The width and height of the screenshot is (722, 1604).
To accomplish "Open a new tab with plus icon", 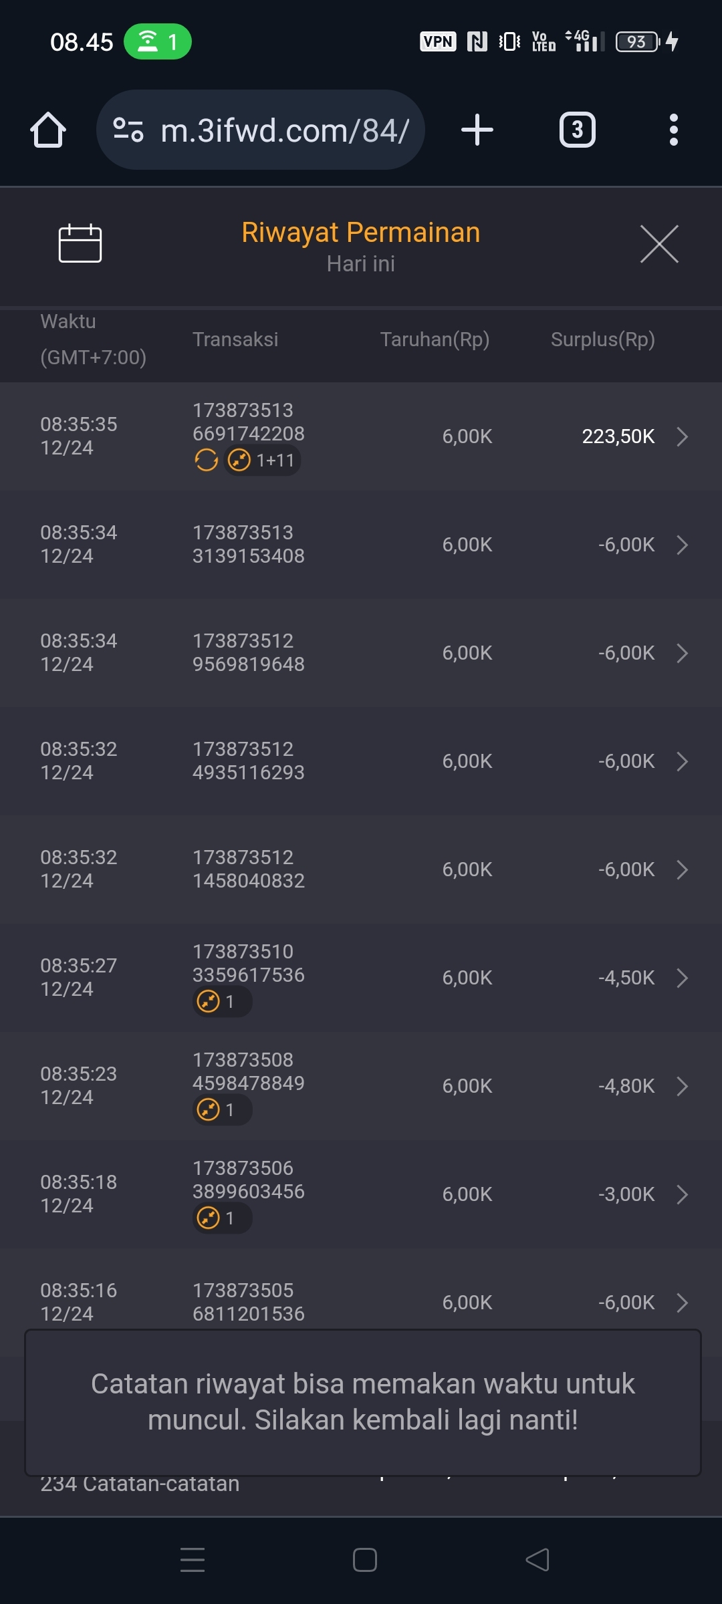I will (477, 130).
